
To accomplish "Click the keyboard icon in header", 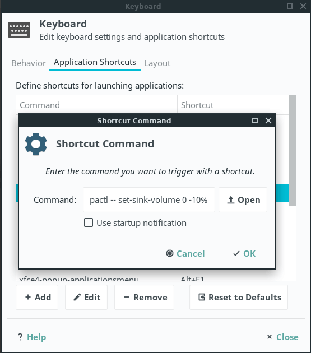I will click(x=19, y=30).
